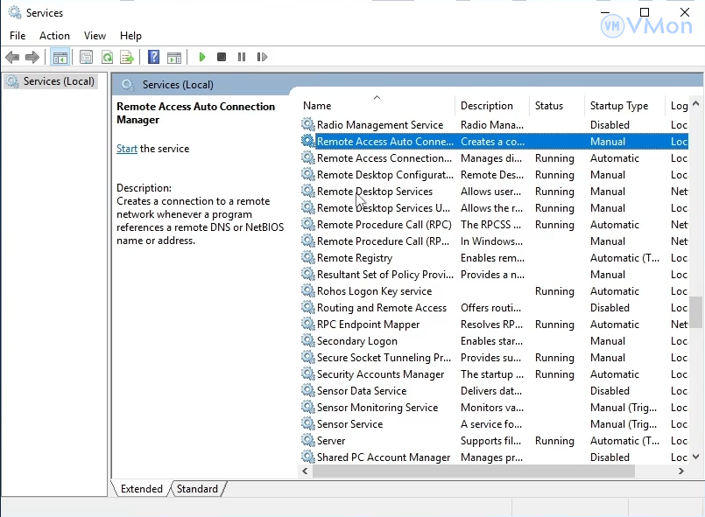The width and height of the screenshot is (705, 517).
Task: Click the Restart Service toolbar icon
Action: tap(262, 58)
